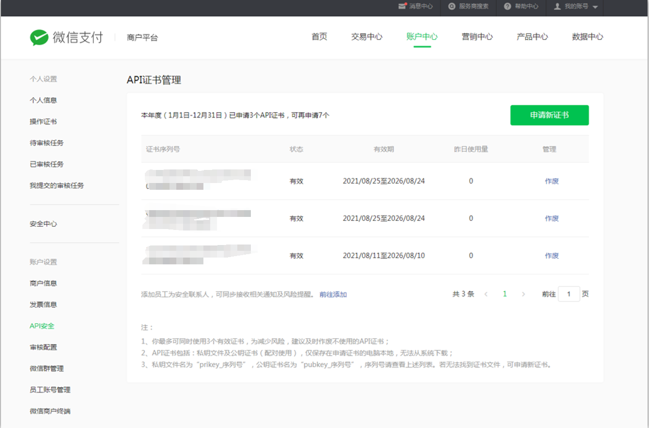Open 我提交的审核任务 in sidebar
This screenshot has height=428, width=649.
[57, 185]
